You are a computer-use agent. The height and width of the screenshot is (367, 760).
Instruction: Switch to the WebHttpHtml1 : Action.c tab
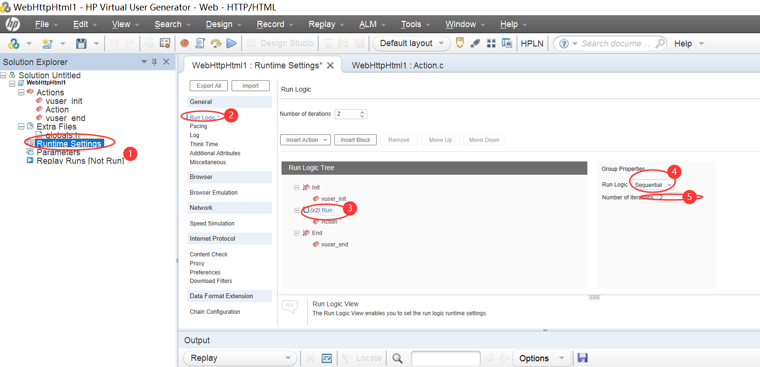pos(398,66)
